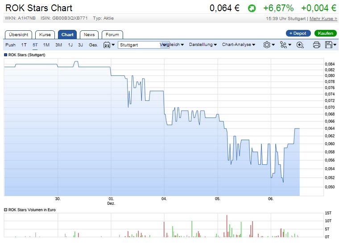The width and height of the screenshot is (339, 244).
Task: Expand the Chart-Analyse dropdown
Action: click(x=239, y=45)
